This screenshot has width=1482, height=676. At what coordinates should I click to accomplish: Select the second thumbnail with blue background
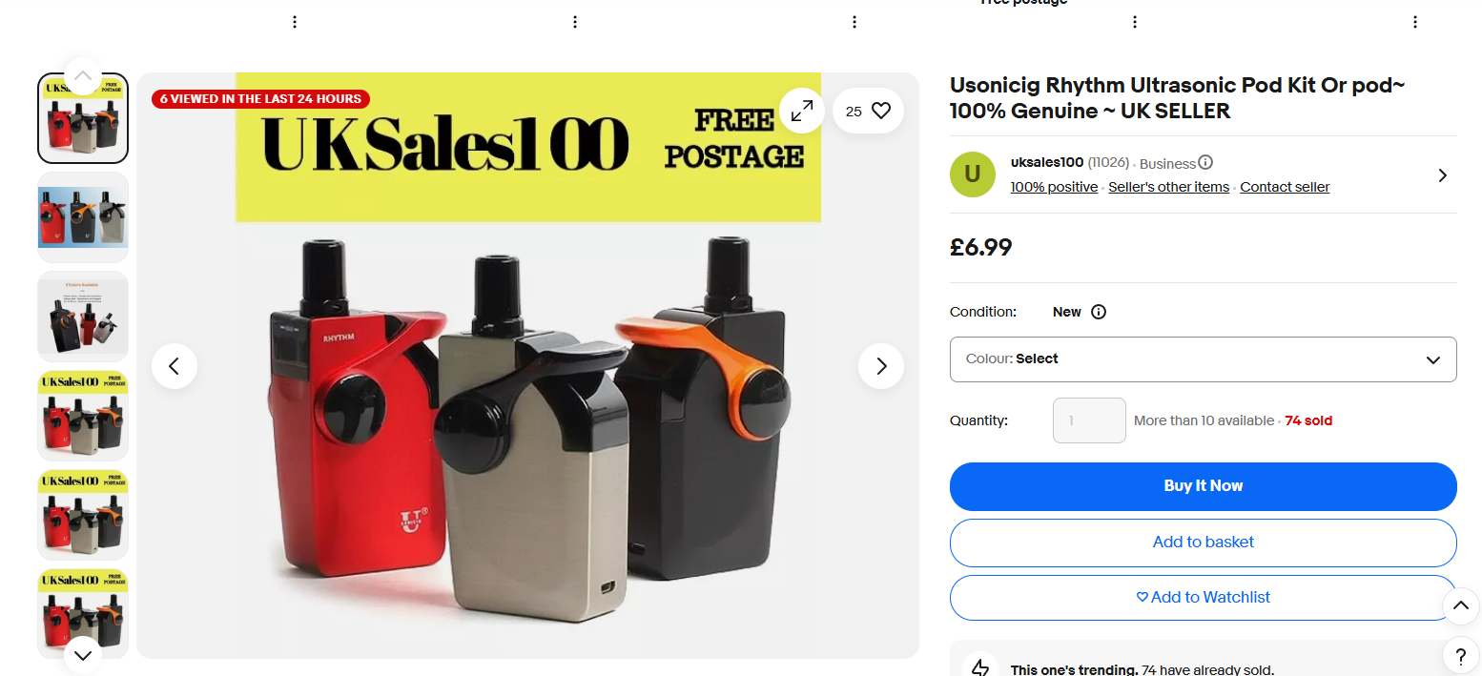click(83, 217)
